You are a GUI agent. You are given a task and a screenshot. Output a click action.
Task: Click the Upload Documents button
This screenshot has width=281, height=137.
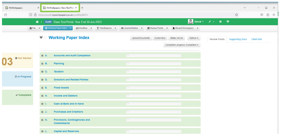pos(141,38)
